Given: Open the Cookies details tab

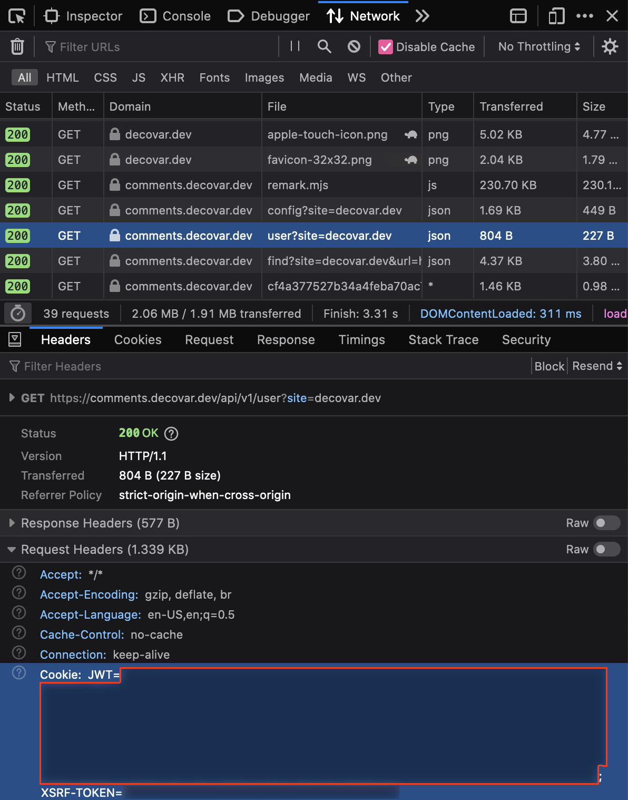Looking at the screenshot, I should click(138, 340).
